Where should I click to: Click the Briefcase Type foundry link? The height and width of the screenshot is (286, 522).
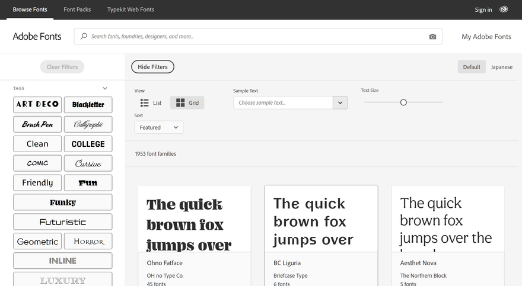290,275
